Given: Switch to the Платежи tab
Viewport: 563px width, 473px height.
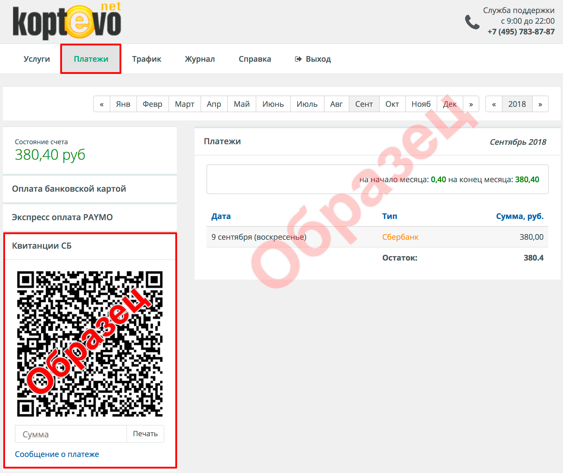Looking at the screenshot, I should pos(91,59).
